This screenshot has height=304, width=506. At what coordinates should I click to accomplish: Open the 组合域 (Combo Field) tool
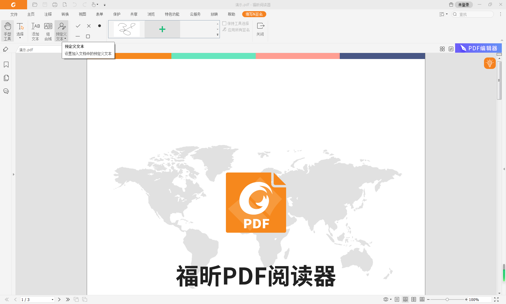point(48,30)
